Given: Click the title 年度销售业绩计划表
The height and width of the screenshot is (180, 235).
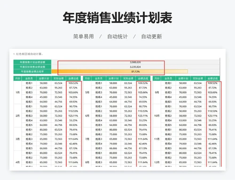Looking at the screenshot, I should tap(117, 18).
